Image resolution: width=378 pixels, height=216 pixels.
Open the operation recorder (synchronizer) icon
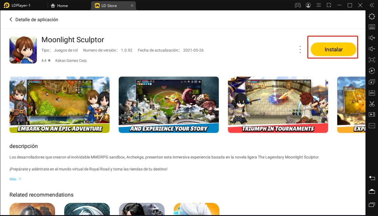click(372, 71)
